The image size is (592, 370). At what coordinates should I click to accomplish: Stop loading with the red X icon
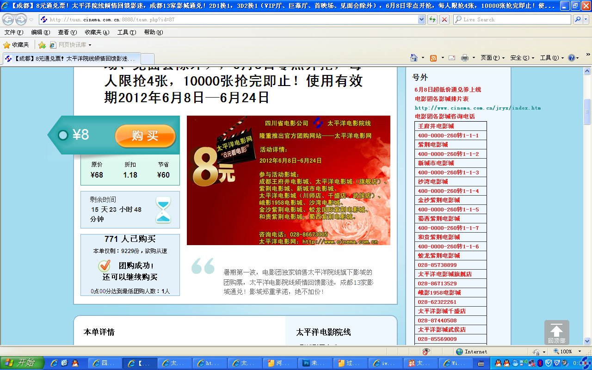point(444,19)
